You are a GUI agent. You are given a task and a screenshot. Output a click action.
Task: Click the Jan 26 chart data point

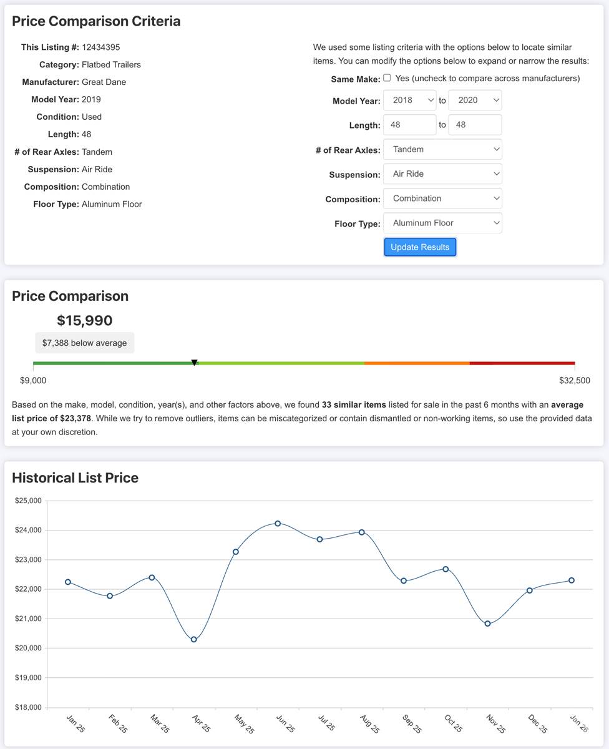pyautogui.click(x=571, y=580)
